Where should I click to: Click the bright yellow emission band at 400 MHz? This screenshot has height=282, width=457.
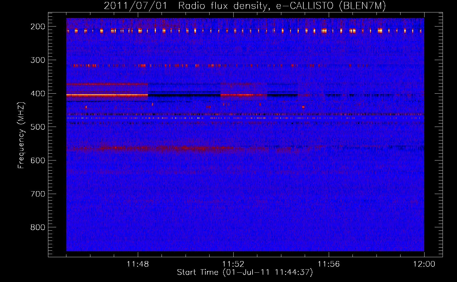coord(107,95)
